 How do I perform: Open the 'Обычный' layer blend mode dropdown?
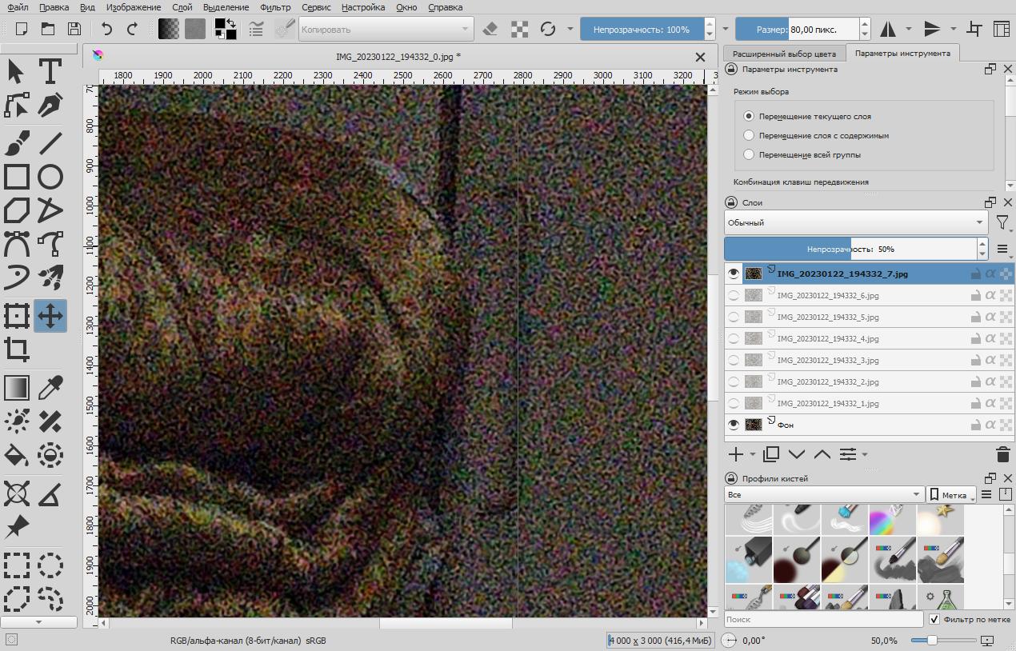tap(855, 222)
